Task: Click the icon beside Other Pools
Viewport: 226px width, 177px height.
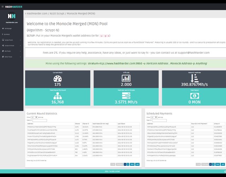Action: coord(3,57)
